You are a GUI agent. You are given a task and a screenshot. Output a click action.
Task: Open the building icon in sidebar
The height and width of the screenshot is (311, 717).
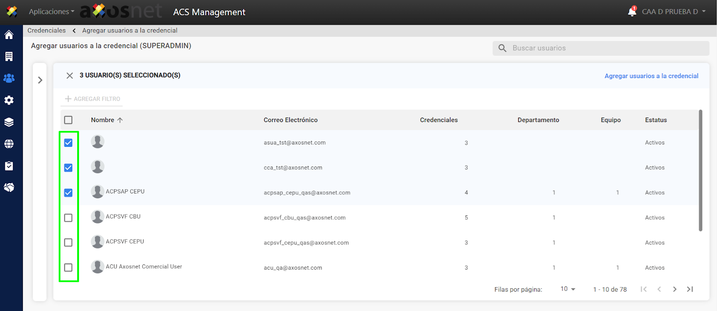[9, 57]
